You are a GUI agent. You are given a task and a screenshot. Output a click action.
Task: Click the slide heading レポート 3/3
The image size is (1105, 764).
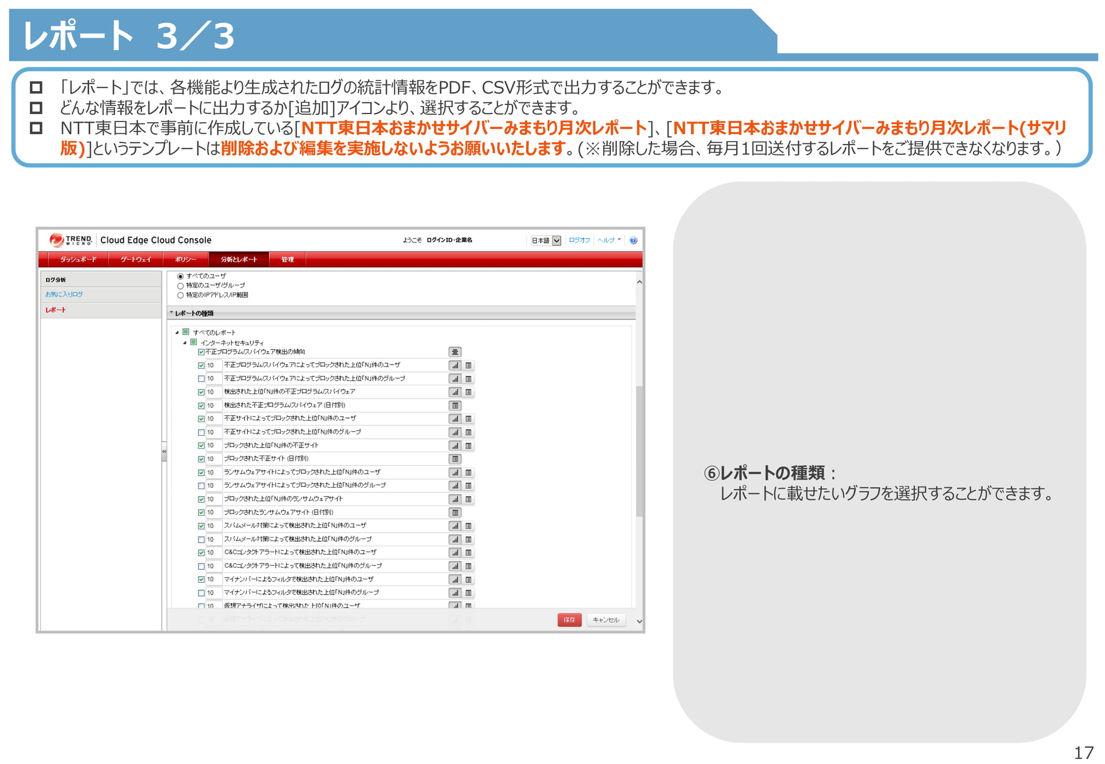pos(129,36)
